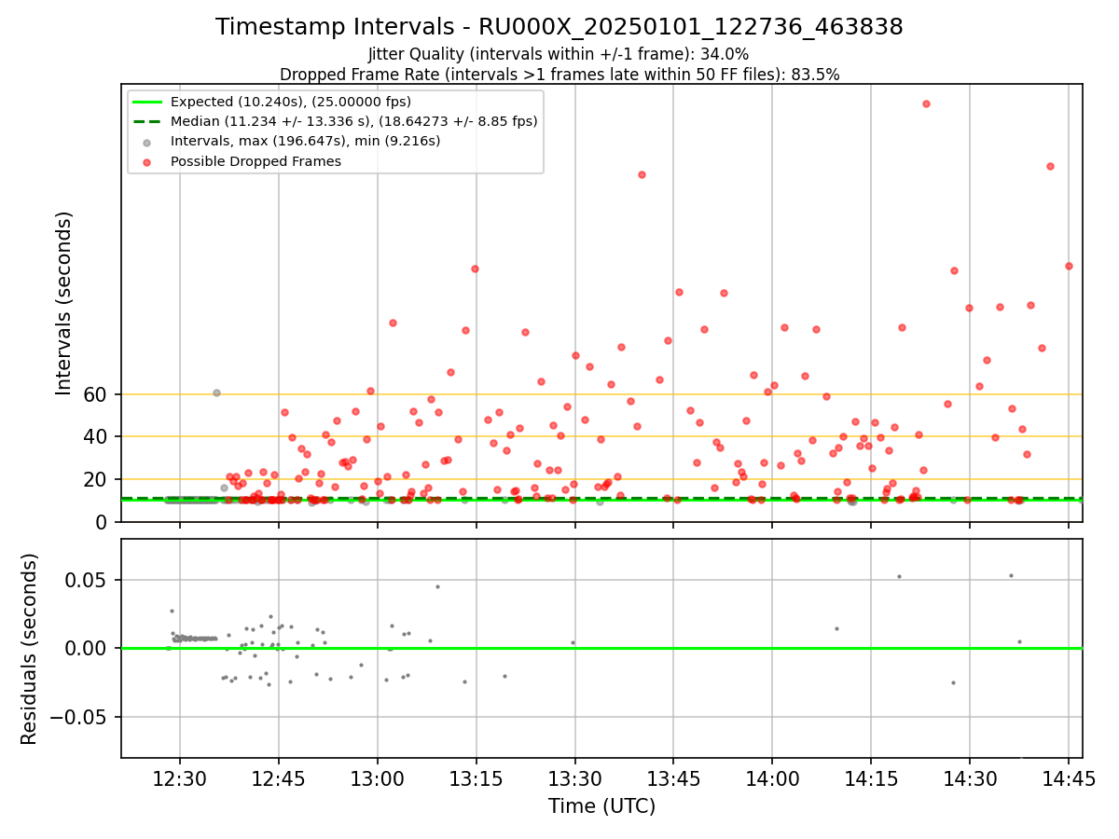1119x839 pixels.
Task: Click the "14:15" x-axis tick label
Action: [871, 777]
